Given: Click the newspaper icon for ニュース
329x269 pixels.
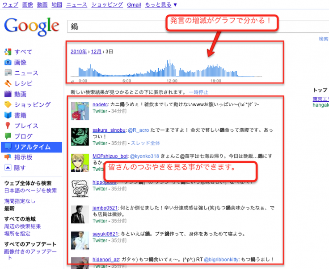Looking at the screenshot, I should [x=8, y=73].
